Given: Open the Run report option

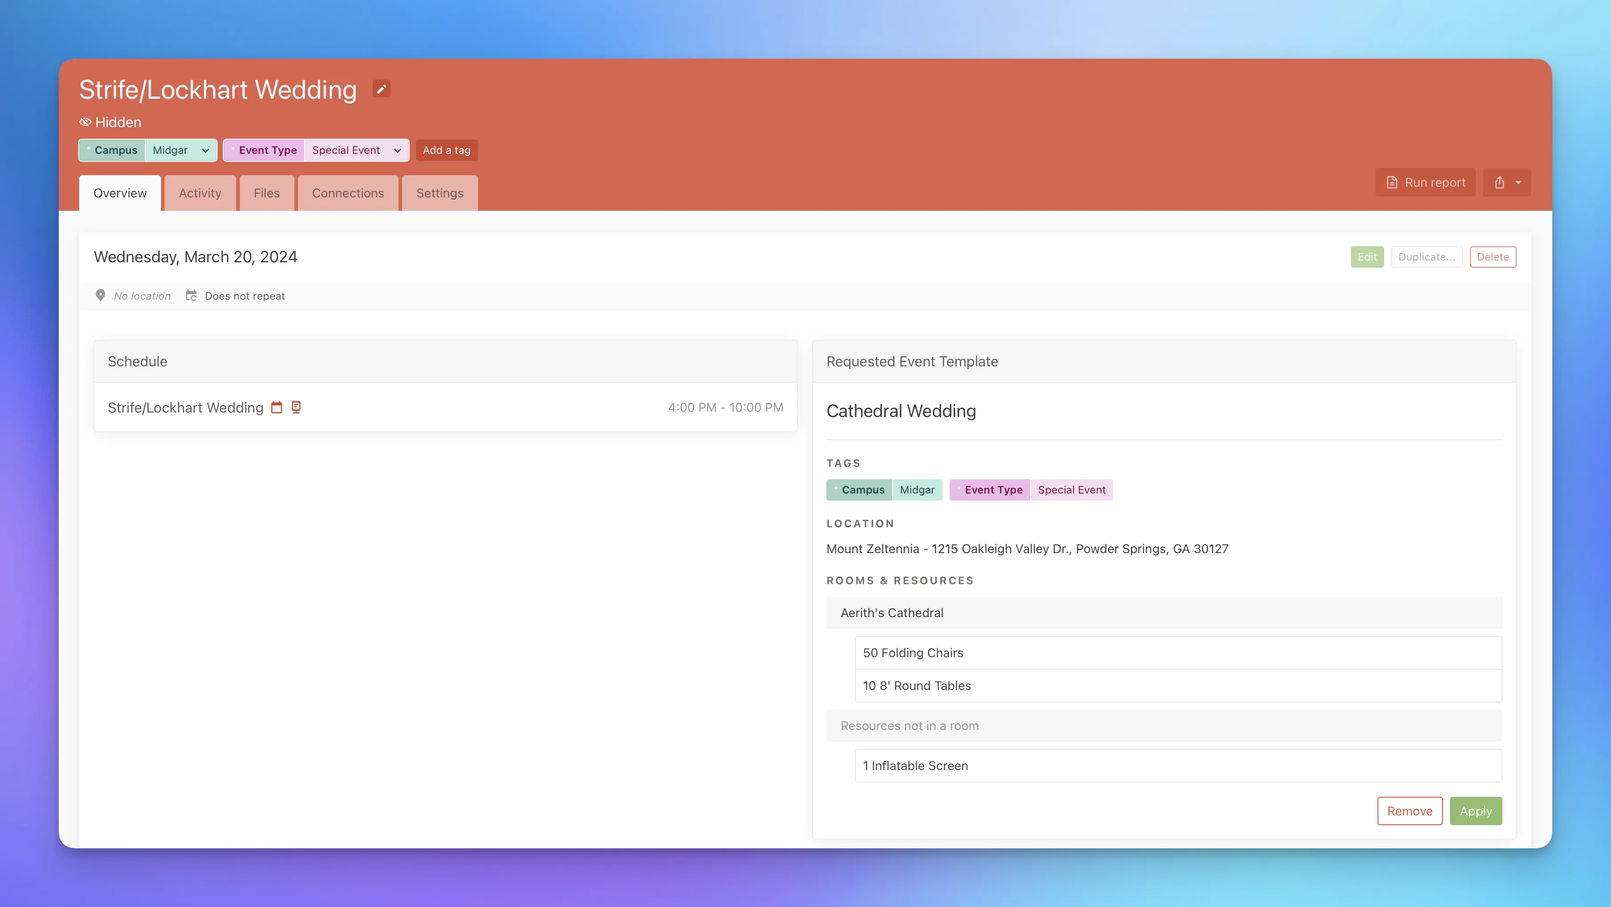Looking at the screenshot, I should click(x=1426, y=182).
